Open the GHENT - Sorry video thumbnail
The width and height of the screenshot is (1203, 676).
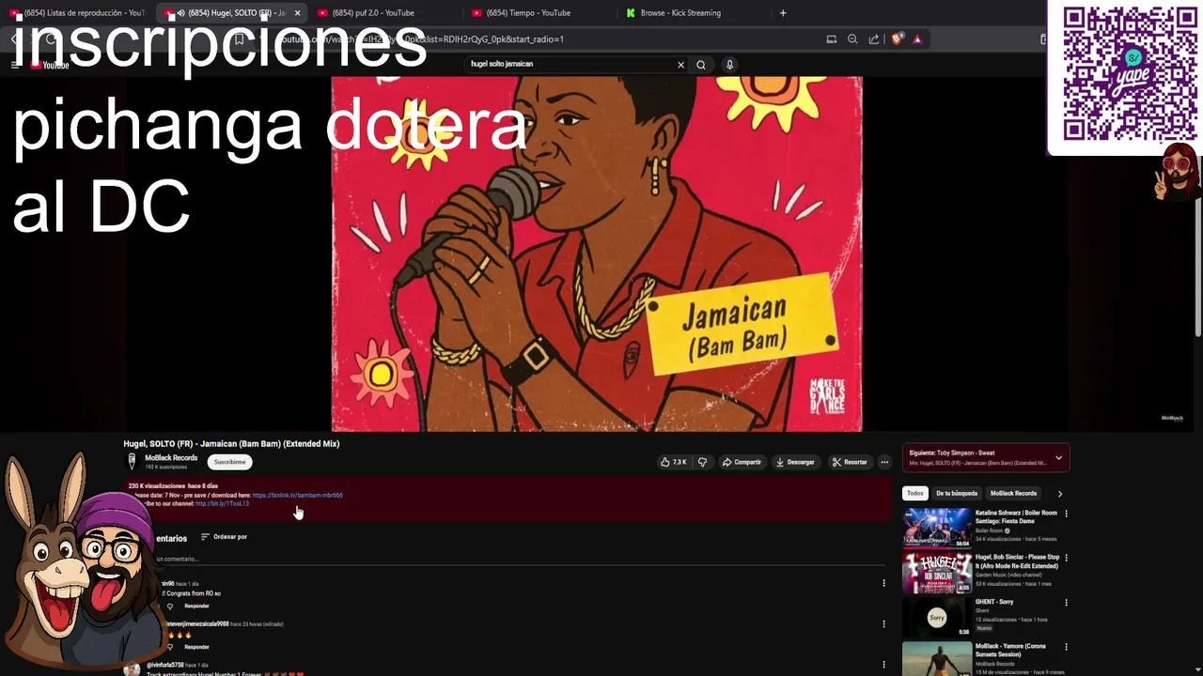937,617
